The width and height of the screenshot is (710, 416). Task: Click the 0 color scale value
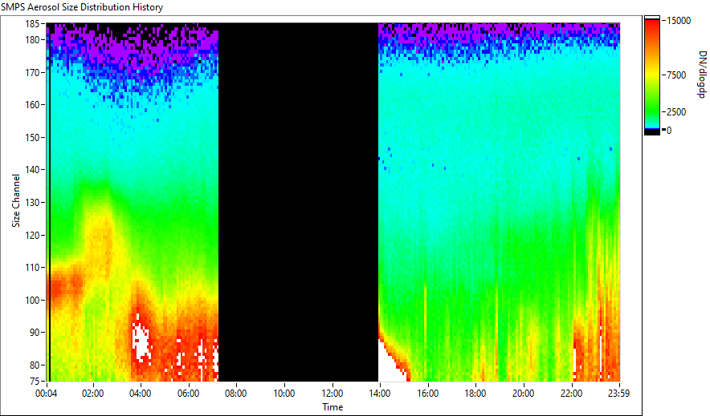point(669,131)
